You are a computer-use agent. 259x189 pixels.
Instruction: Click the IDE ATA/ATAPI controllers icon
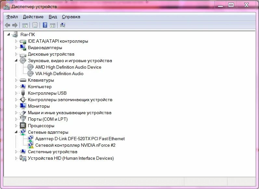tap(23, 41)
